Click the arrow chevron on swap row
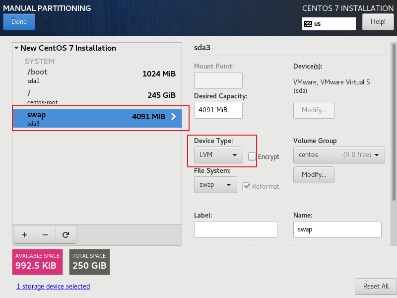 pos(173,117)
